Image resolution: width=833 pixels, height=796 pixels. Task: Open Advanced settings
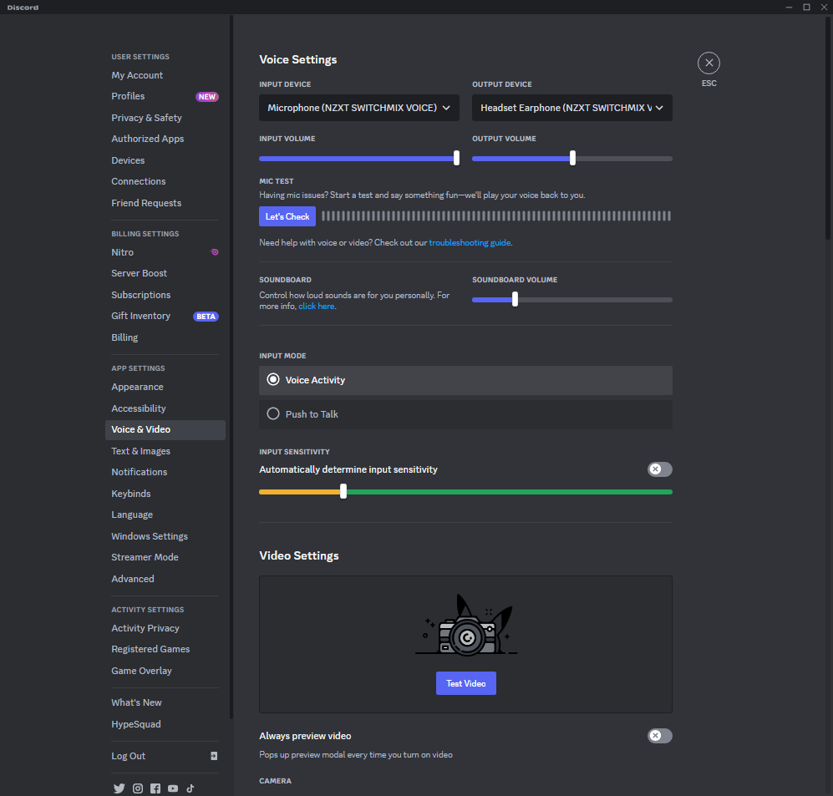[165, 579]
